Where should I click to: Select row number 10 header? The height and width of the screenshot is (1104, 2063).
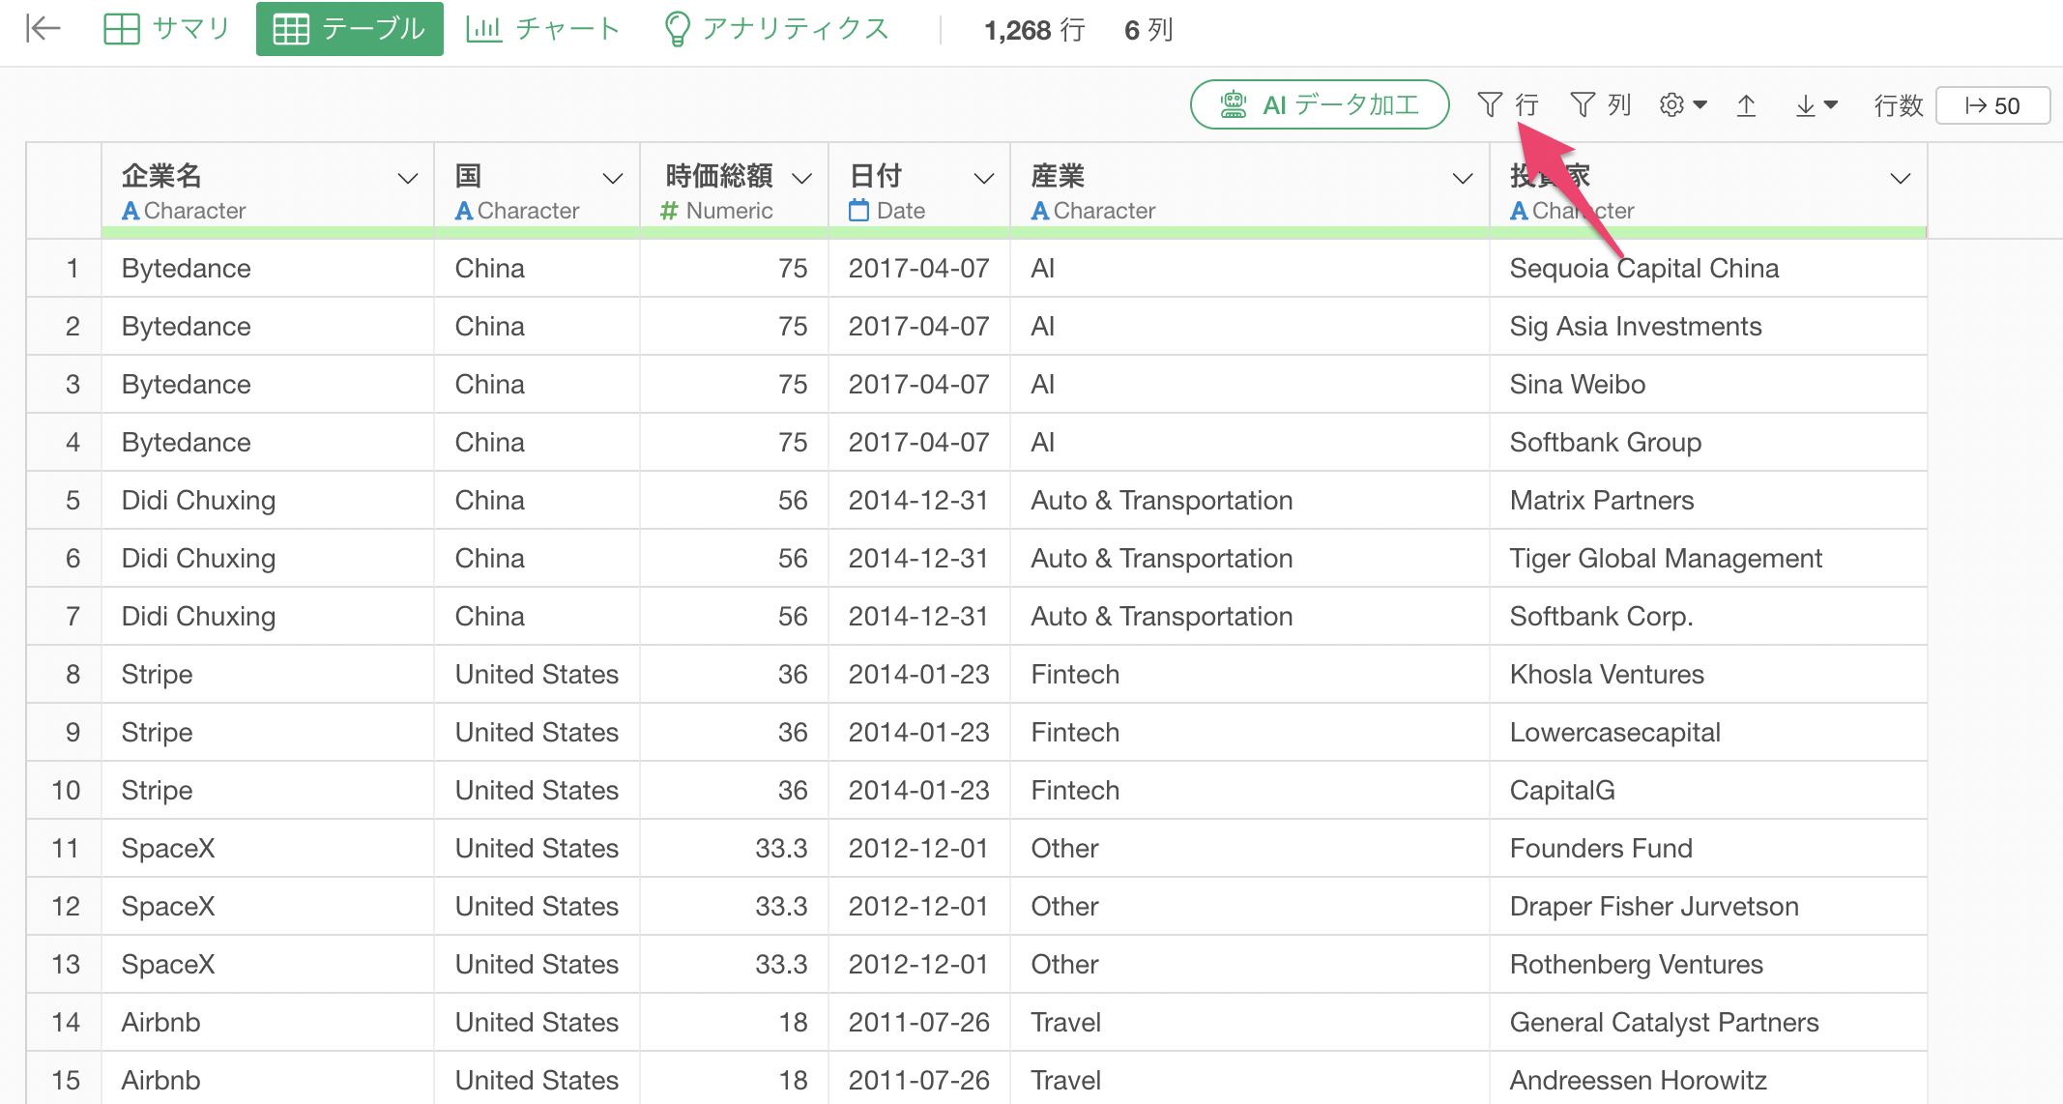(65, 790)
